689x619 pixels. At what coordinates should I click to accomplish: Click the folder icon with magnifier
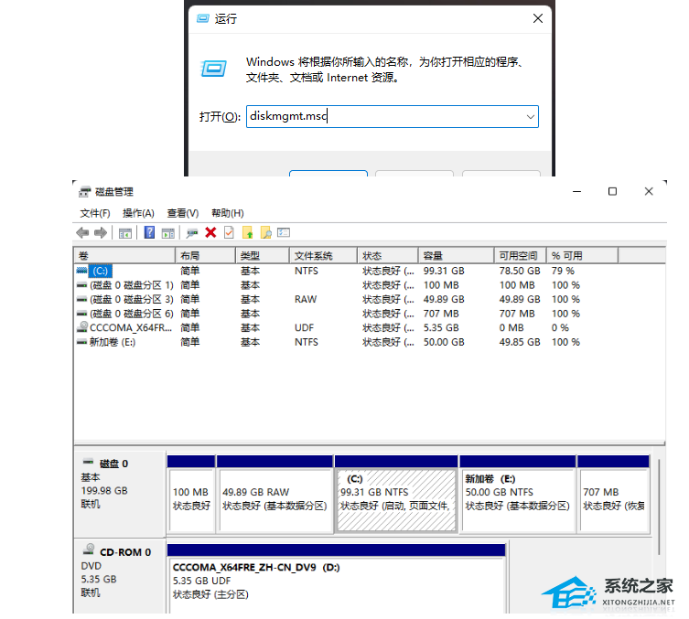coord(265,233)
